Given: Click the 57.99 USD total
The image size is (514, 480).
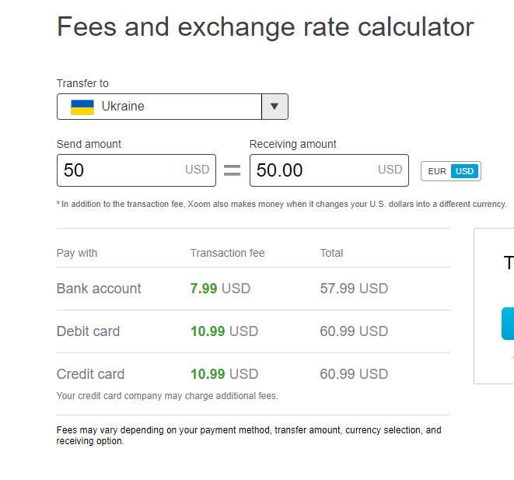Looking at the screenshot, I should pos(354,289).
